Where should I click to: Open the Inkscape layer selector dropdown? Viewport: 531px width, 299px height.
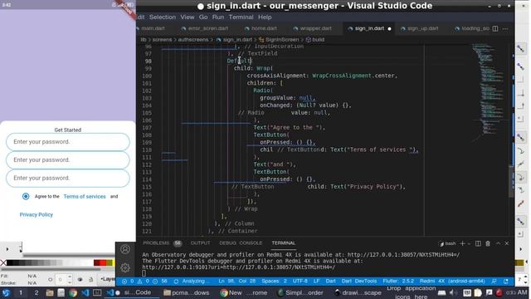click(x=107, y=279)
